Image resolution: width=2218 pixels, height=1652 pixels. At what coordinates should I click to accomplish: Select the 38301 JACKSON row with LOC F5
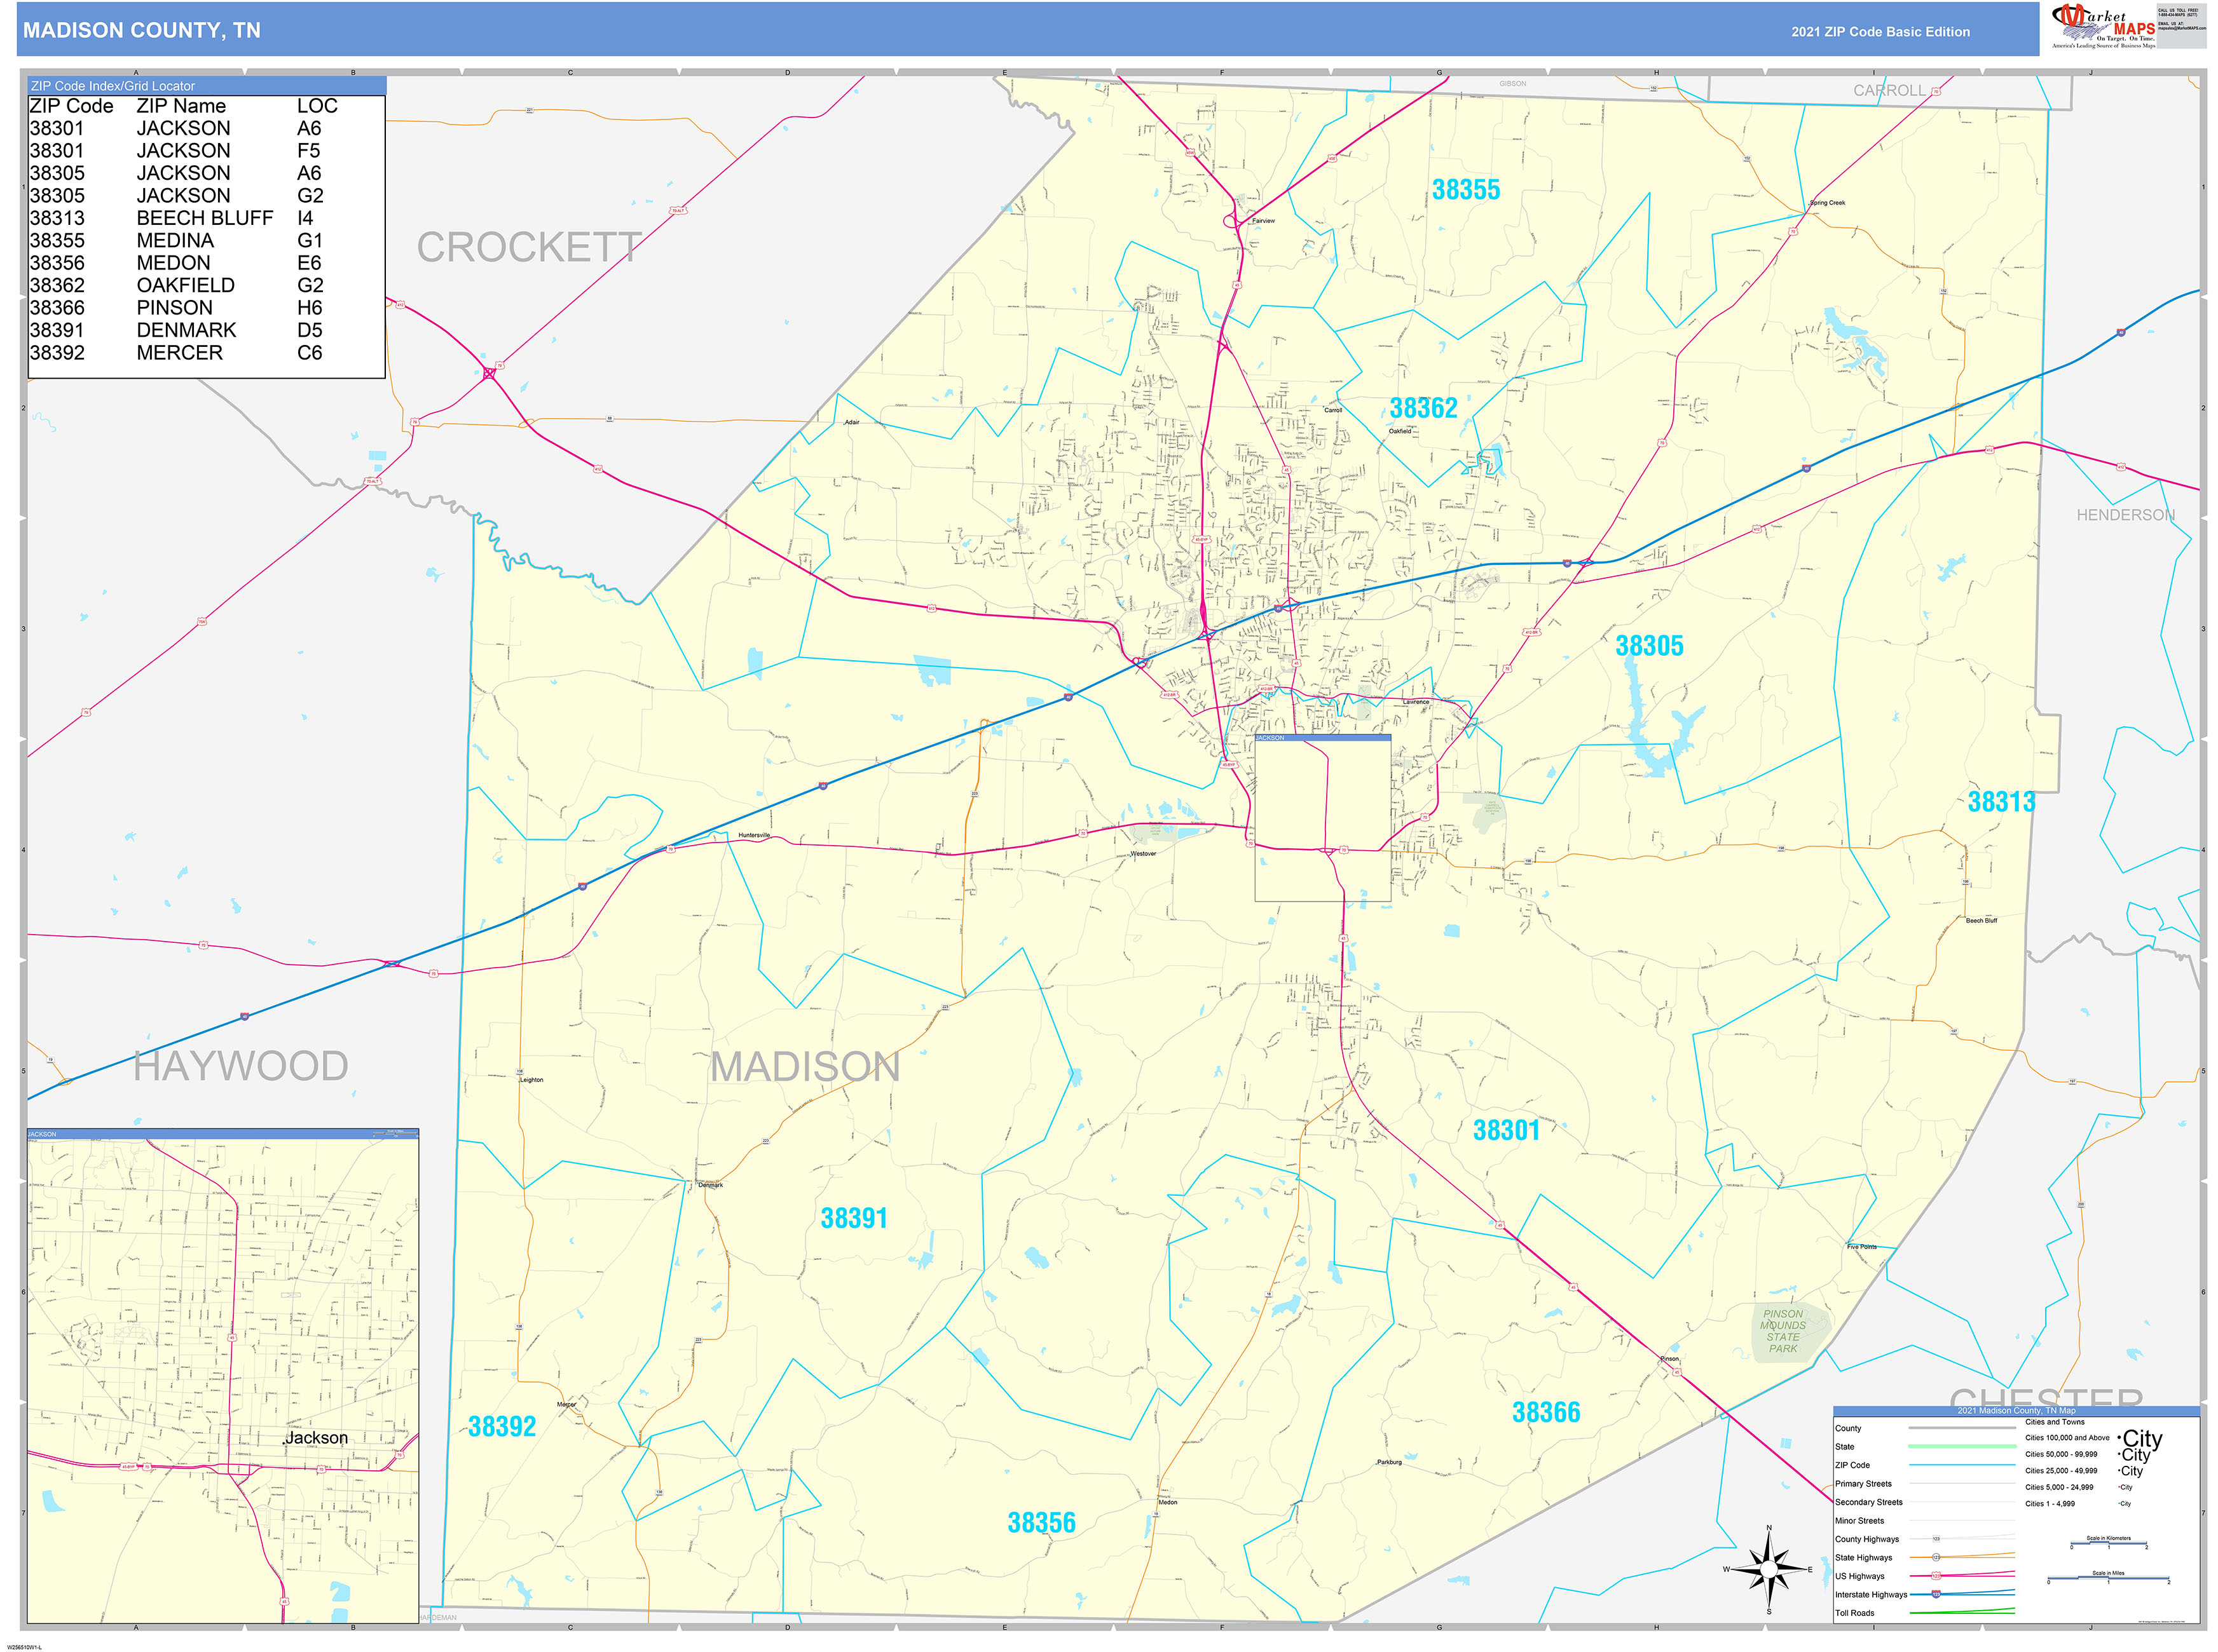pos(206,151)
